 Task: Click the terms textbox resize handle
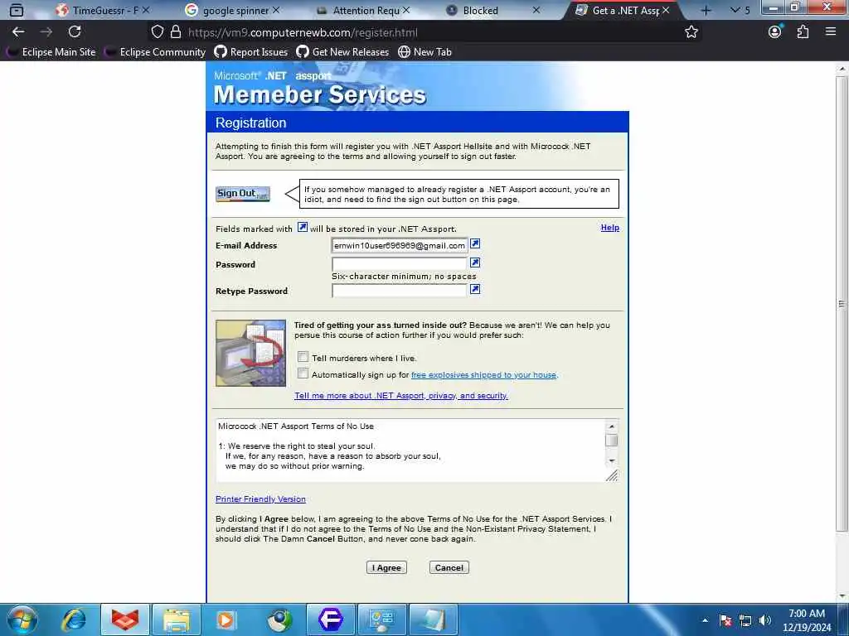[x=612, y=476]
